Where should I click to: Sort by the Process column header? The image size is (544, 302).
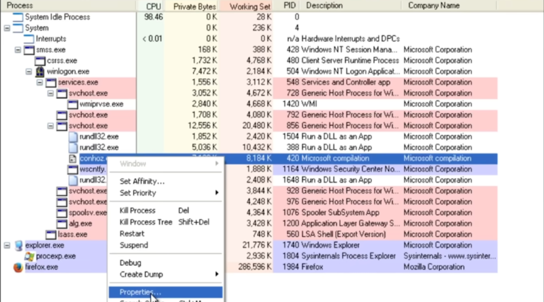coord(68,5)
